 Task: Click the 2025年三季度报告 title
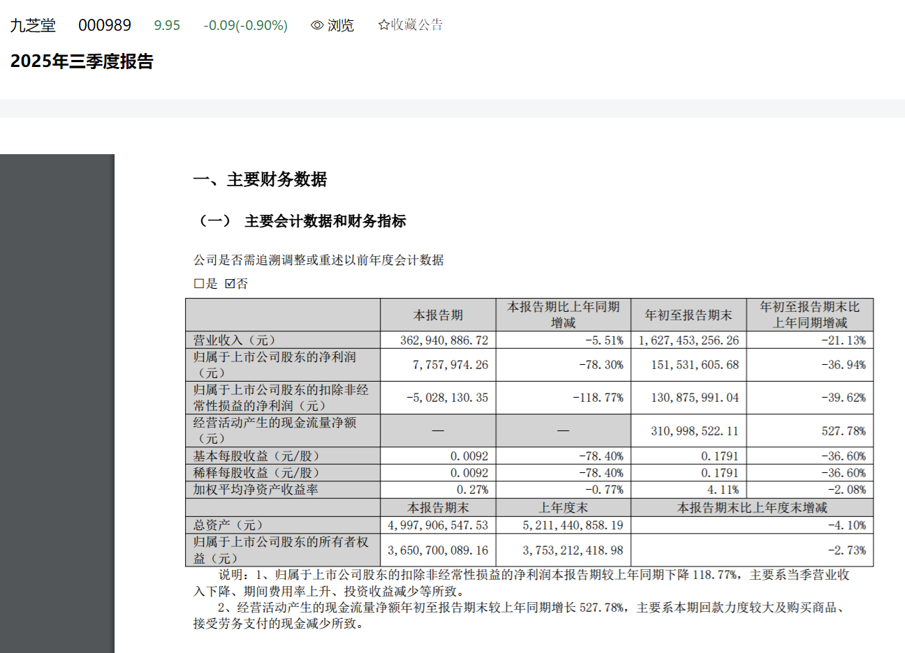point(82,61)
